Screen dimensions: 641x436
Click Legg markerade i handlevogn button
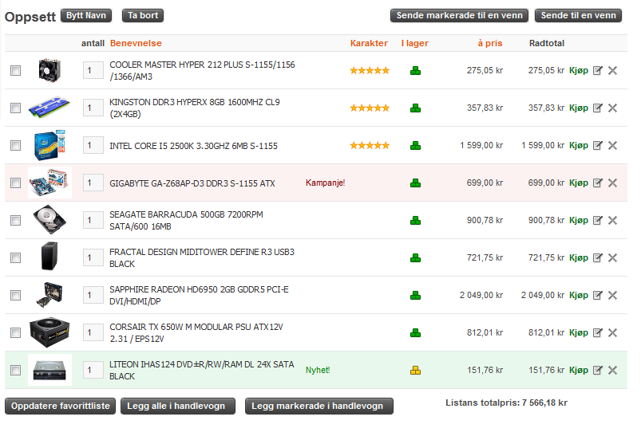pos(319,407)
